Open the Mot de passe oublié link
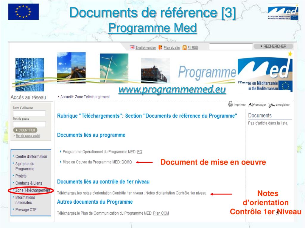The image size is (305, 228). coord(28,136)
